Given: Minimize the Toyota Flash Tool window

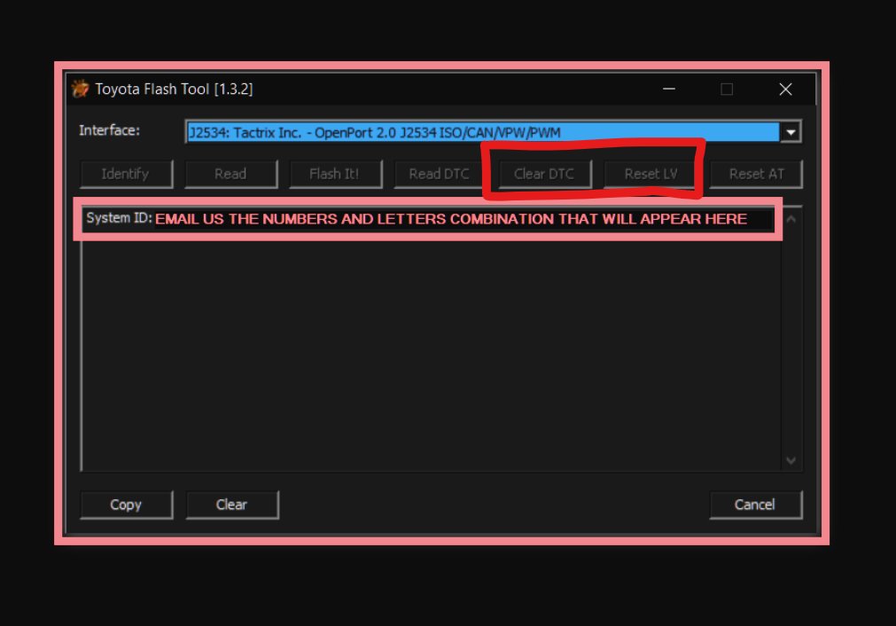Looking at the screenshot, I should pyautogui.click(x=669, y=90).
